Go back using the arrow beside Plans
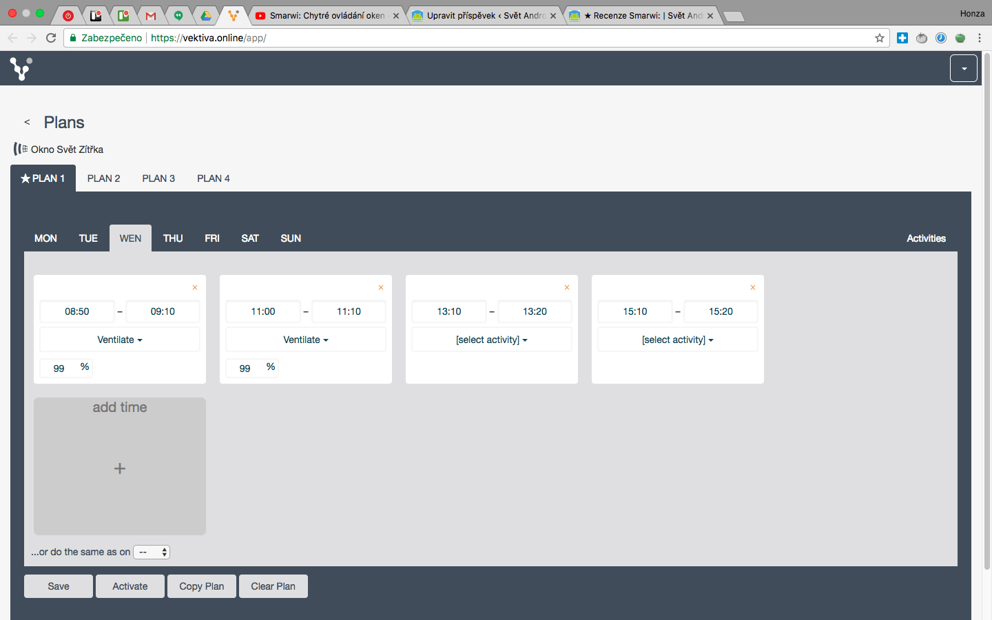Viewport: 992px width, 620px height. [27, 122]
